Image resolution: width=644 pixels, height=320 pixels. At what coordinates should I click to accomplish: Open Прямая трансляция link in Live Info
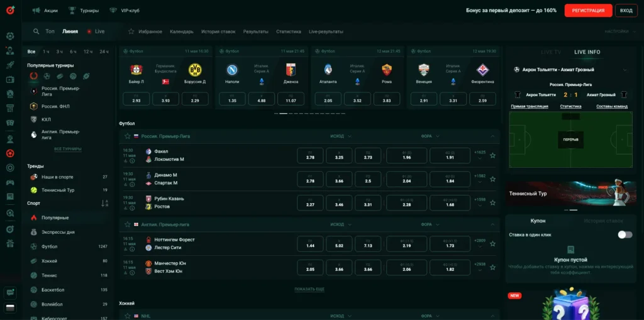(x=530, y=106)
